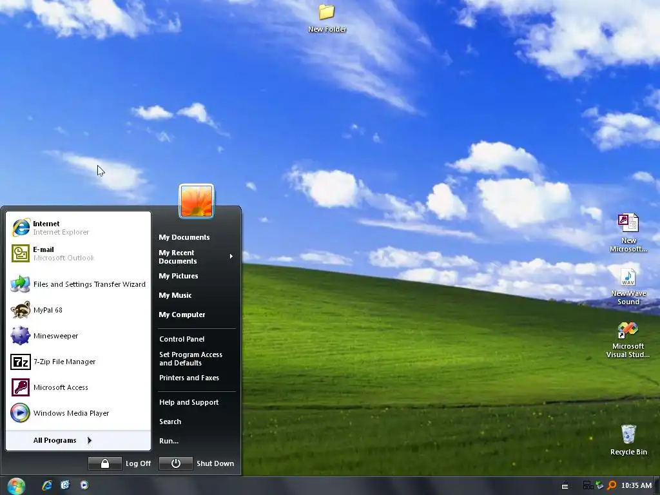Open E-mail Microsoft Outlook entry
The height and width of the screenshot is (495, 660).
click(x=78, y=253)
